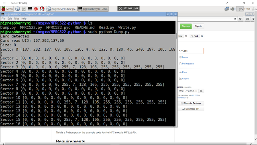257x145 pixels.
Task: Click the 192.168.1.104 connection bar
Action: 128,8
